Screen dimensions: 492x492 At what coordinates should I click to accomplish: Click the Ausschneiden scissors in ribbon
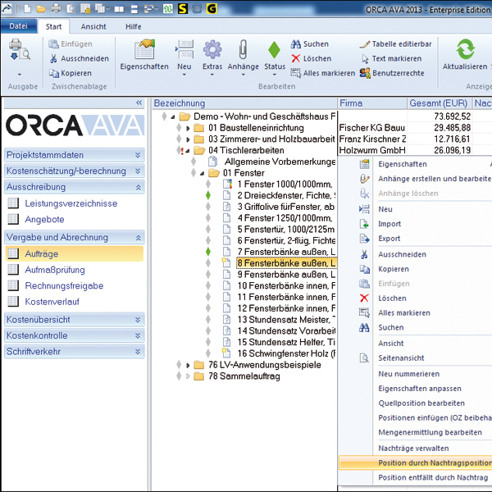(x=54, y=58)
